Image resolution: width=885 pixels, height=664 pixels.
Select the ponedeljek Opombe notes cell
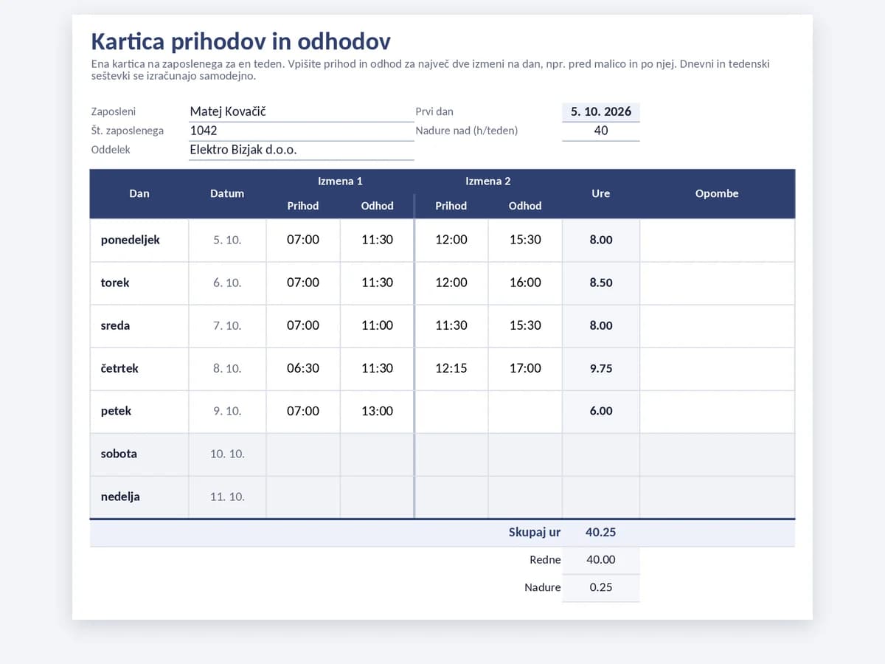717,241
